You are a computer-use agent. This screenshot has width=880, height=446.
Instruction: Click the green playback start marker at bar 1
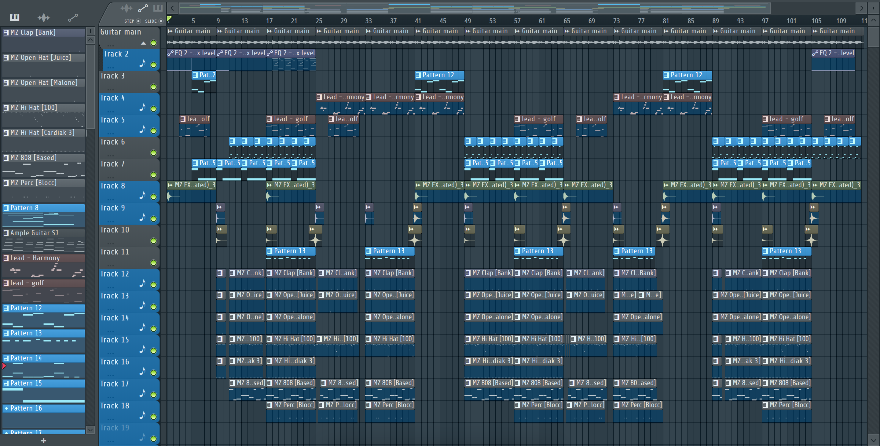point(169,19)
